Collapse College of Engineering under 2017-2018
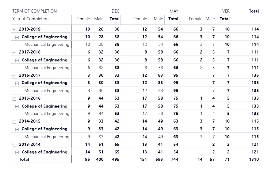 pos(17,61)
